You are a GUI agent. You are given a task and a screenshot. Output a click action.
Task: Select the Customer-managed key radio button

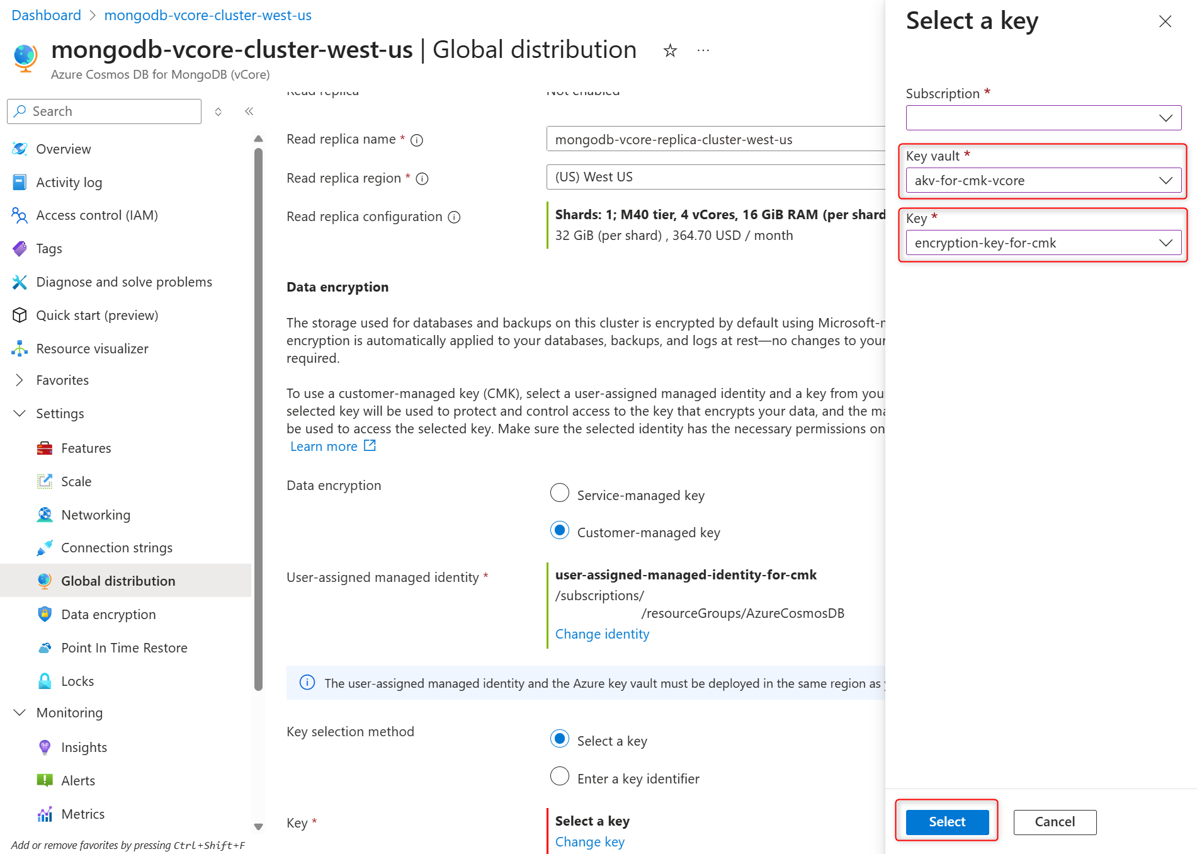click(x=560, y=530)
